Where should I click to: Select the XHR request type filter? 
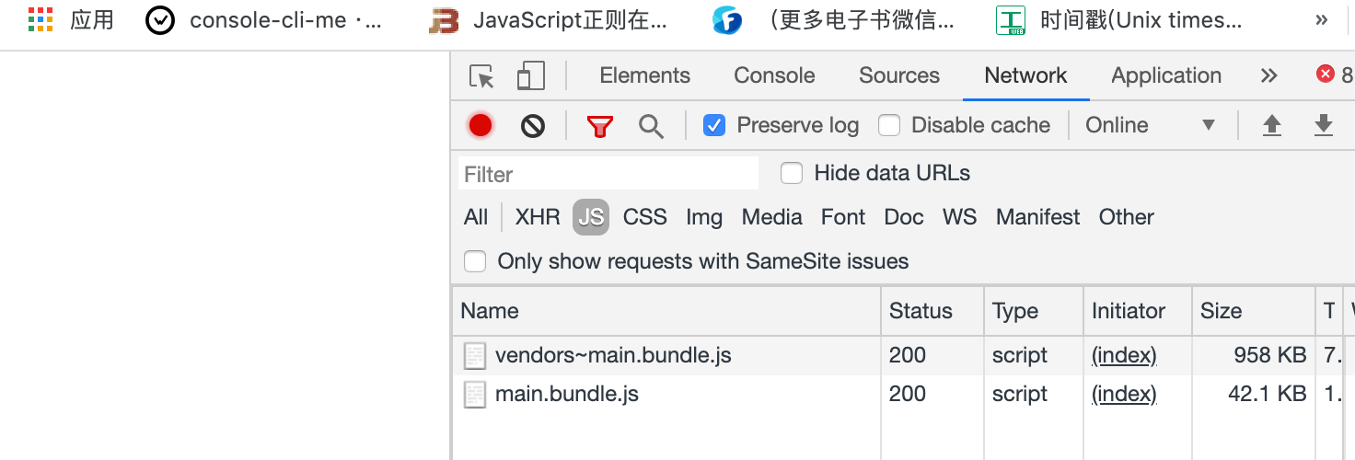(538, 217)
